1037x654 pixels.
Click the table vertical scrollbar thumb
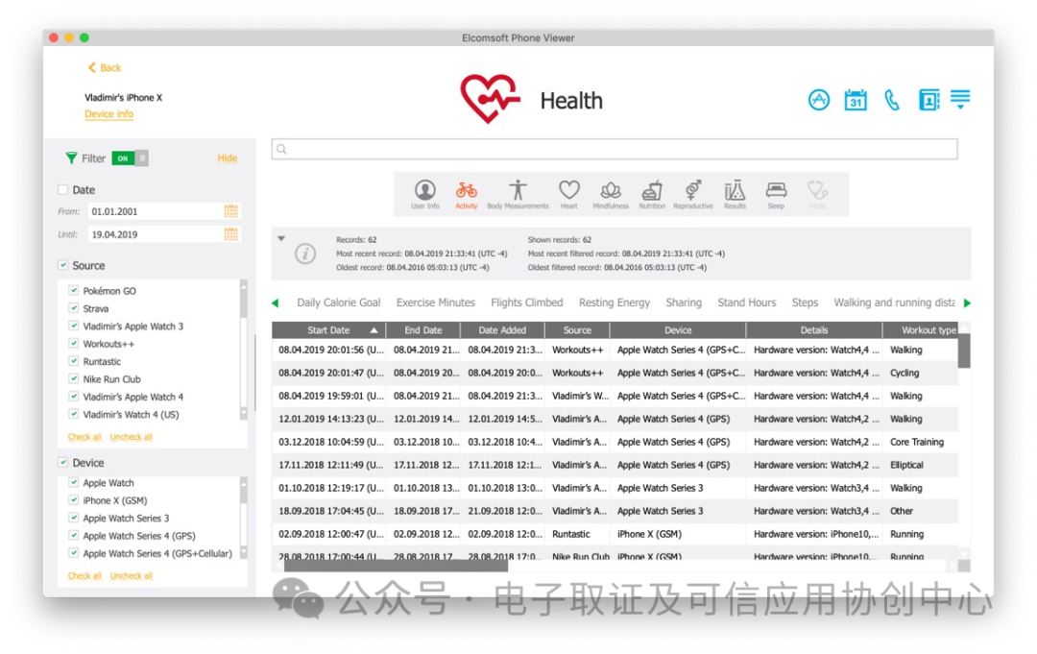click(x=964, y=351)
